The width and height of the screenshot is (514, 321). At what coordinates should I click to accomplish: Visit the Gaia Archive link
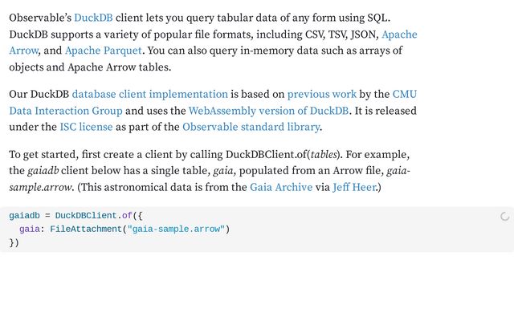point(279,188)
